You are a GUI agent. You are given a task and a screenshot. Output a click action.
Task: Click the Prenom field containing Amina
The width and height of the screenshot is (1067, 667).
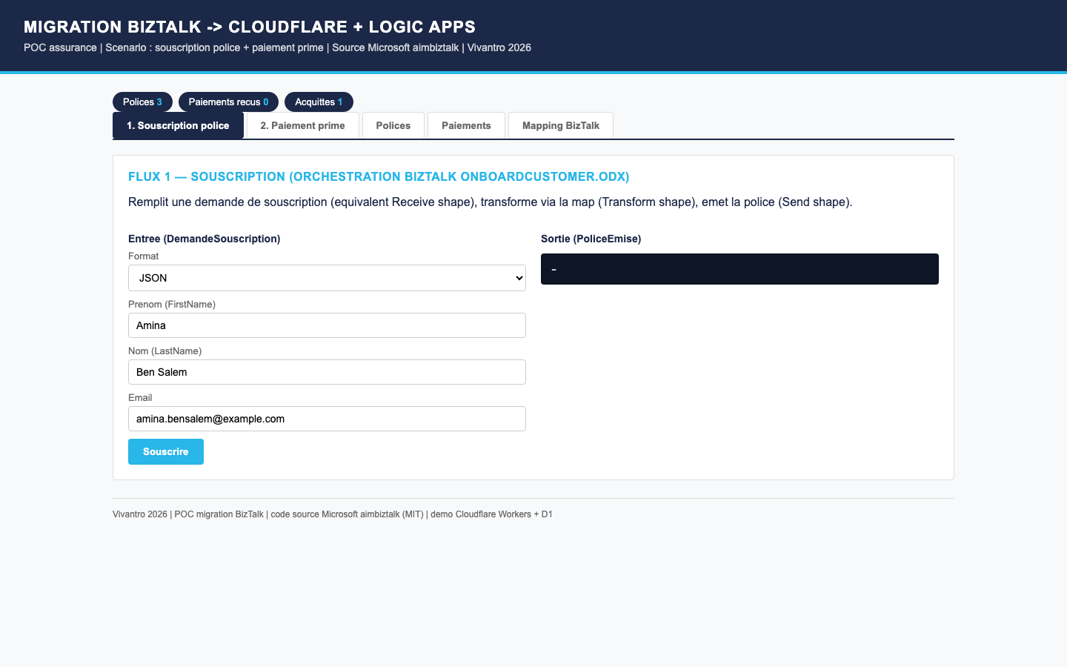pyautogui.click(x=327, y=325)
